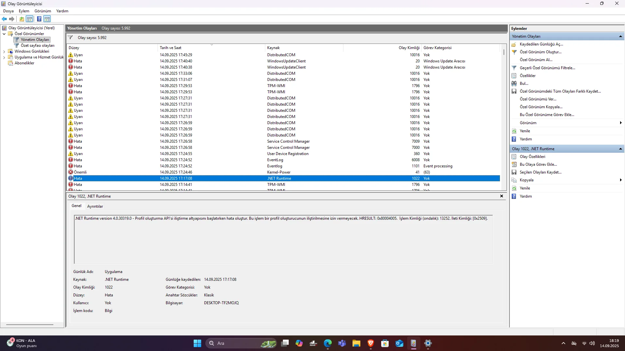Open the Eylem menu
The image size is (625, 351).
point(24,11)
